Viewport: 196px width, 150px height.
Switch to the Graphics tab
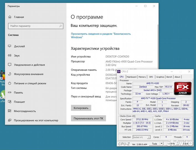click(x=160, y=77)
